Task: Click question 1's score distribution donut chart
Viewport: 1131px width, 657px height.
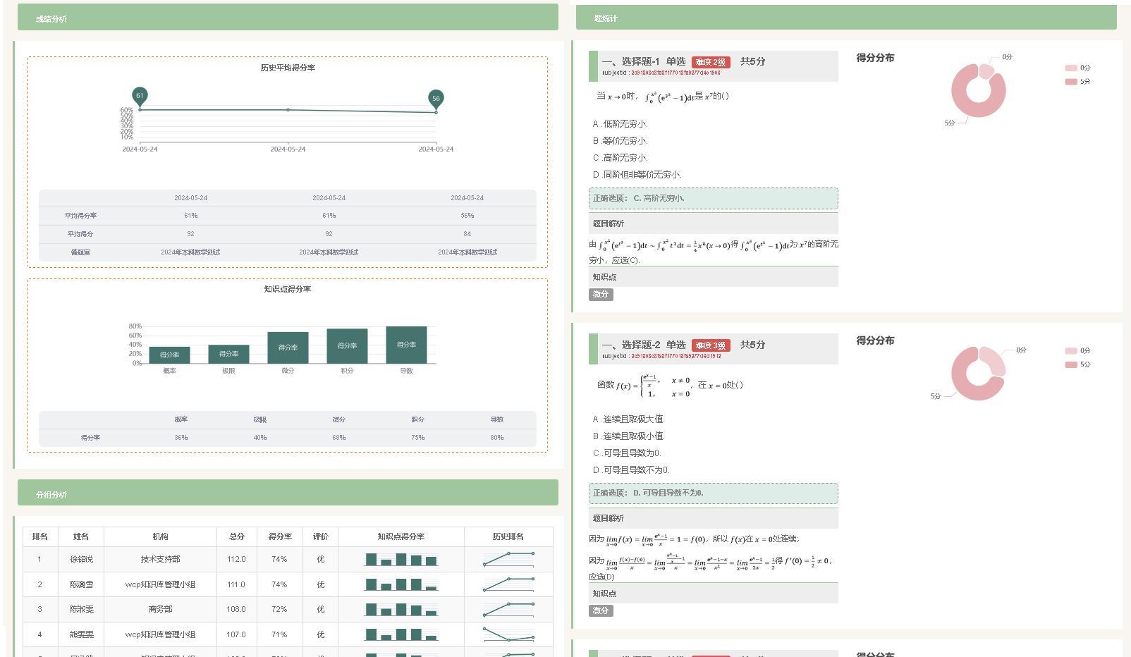Action: tap(978, 90)
